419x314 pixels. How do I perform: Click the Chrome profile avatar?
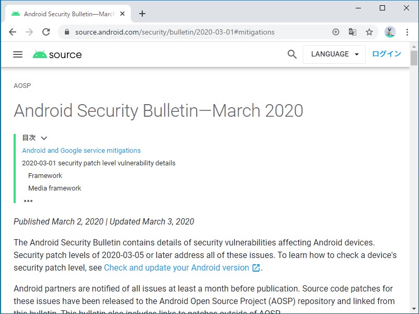click(x=390, y=32)
